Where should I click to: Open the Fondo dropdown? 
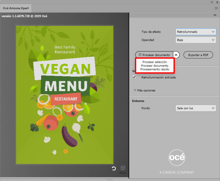[x=196, y=108]
